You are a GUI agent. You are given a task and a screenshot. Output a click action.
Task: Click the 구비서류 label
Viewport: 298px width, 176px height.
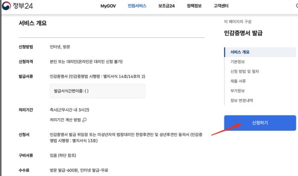(26, 155)
